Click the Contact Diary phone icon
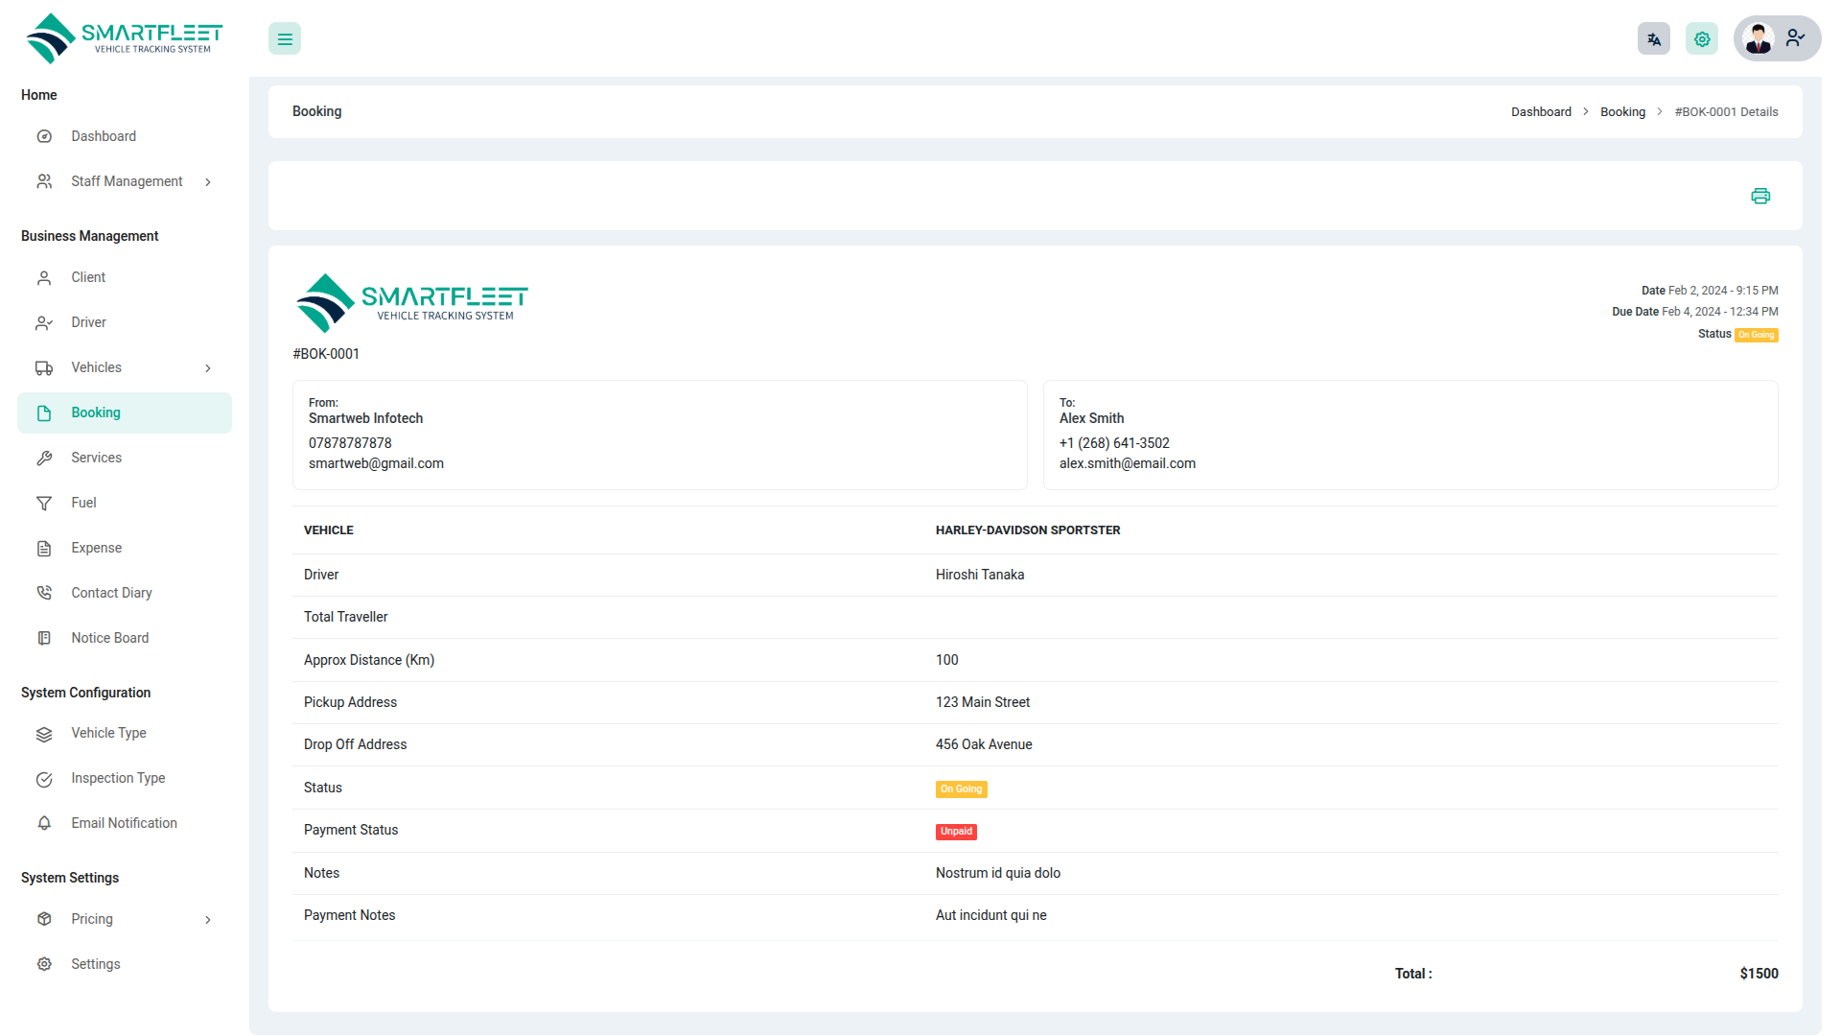 [44, 593]
